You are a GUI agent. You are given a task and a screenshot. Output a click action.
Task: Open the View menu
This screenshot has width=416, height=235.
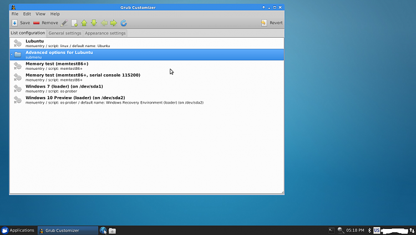tap(40, 14)
